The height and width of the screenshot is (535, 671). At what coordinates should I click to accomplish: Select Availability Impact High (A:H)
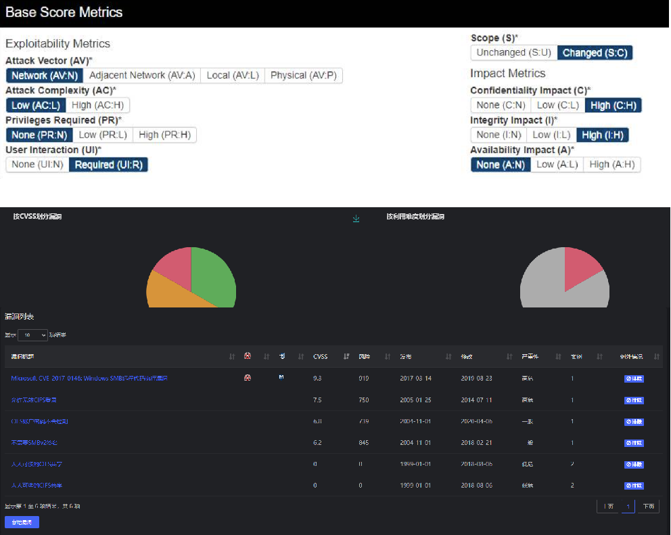coord(611,165)
